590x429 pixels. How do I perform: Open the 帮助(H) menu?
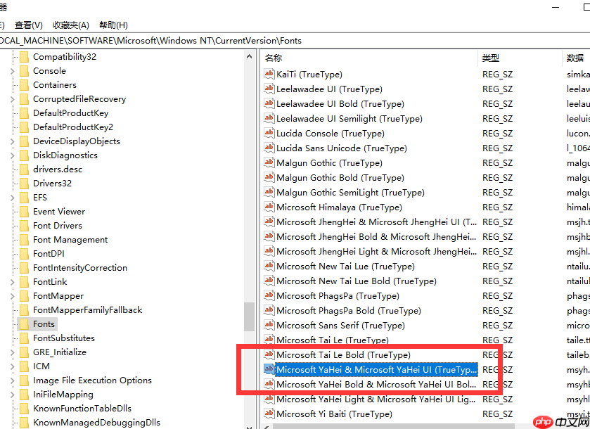113,25
